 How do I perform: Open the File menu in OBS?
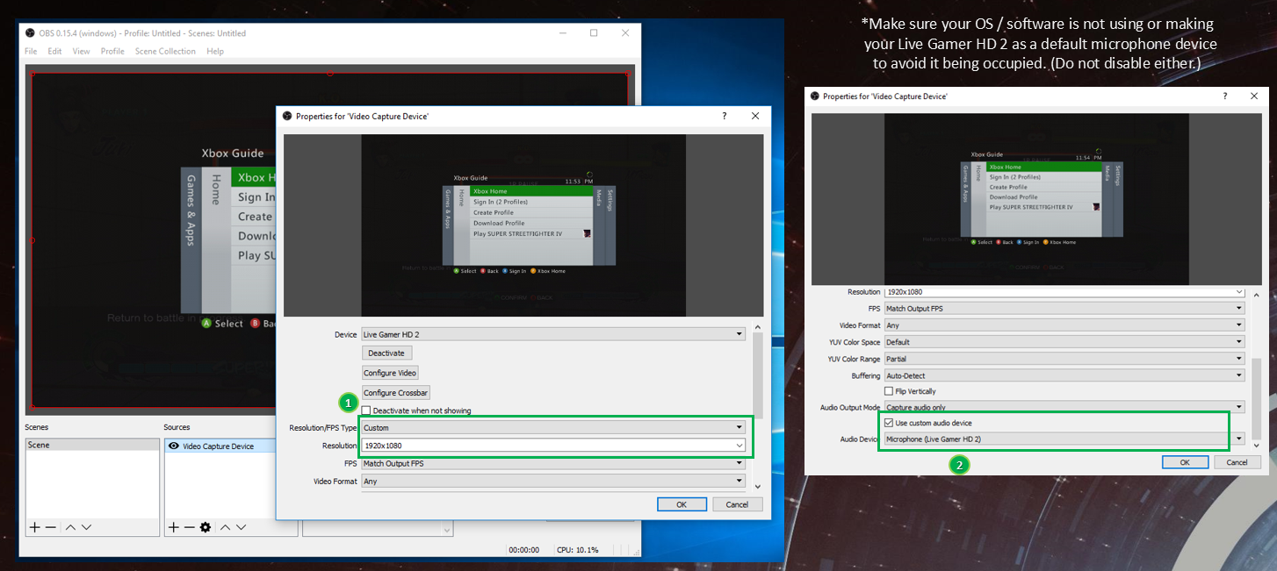(x=31, y=51)
